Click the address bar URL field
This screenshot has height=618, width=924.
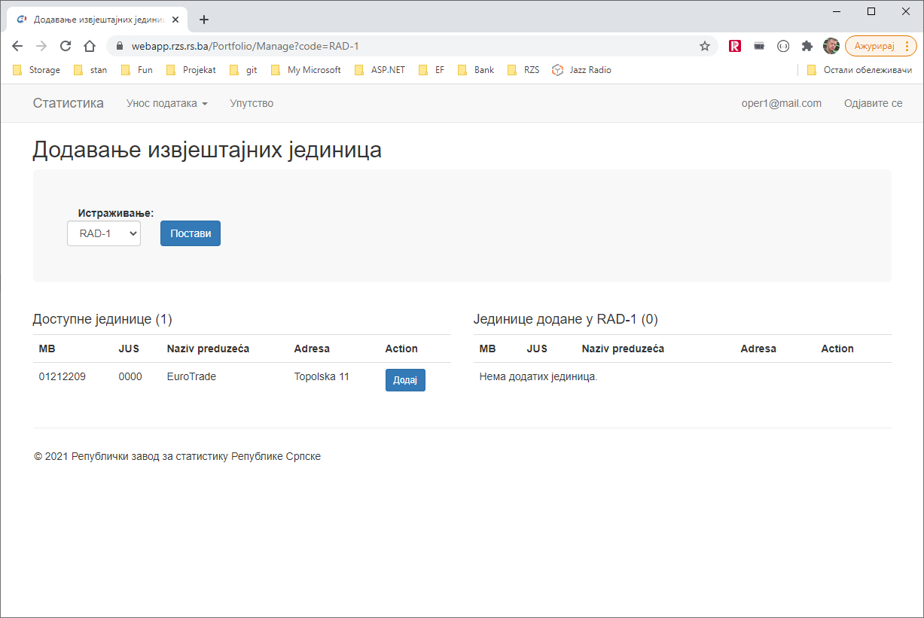407,46
